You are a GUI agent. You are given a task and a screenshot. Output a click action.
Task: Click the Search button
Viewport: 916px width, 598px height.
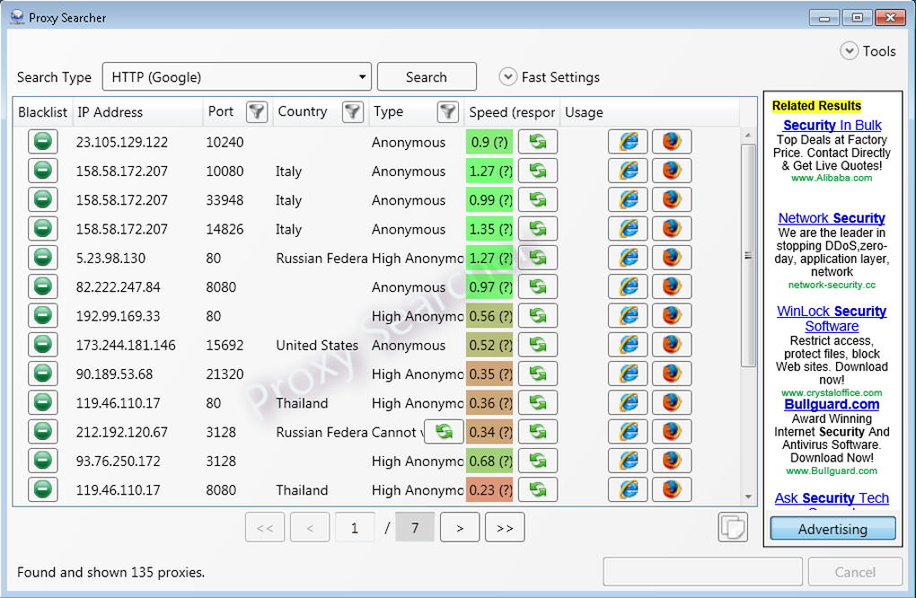tap(427, 77)
